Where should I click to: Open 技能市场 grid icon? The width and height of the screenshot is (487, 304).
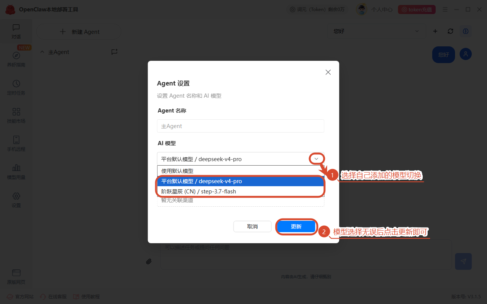point(16,112)
